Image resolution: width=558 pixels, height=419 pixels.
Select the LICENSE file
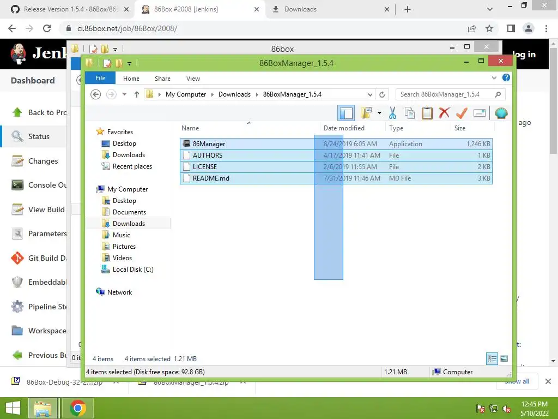(336, 167)
